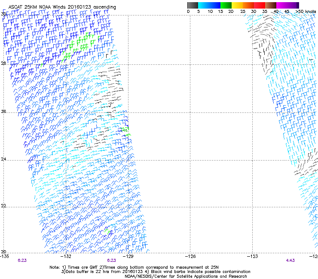Image resolution: width=318 pixels, height=279 pixels.
Task: Select the orange 25-30 knots color bar segment
Action: coord(248,5)
